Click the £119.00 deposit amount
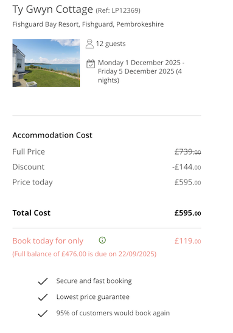233x333 pixels. 187,241
